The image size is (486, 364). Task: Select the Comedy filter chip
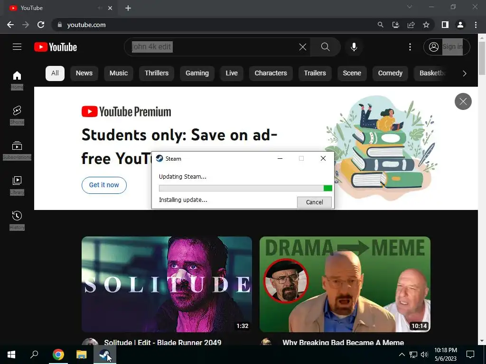[390, 73]
